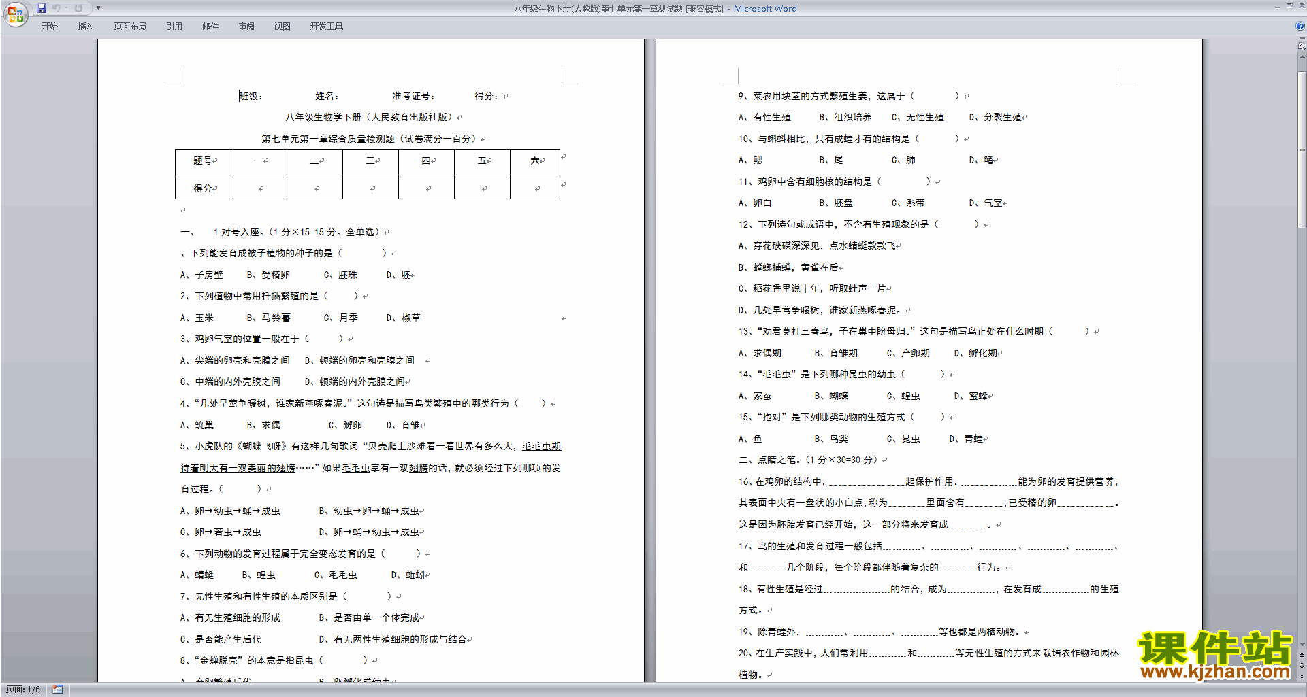Click option B、组织培养
The height and width of the screenshot is (697, 1307).
845,117
